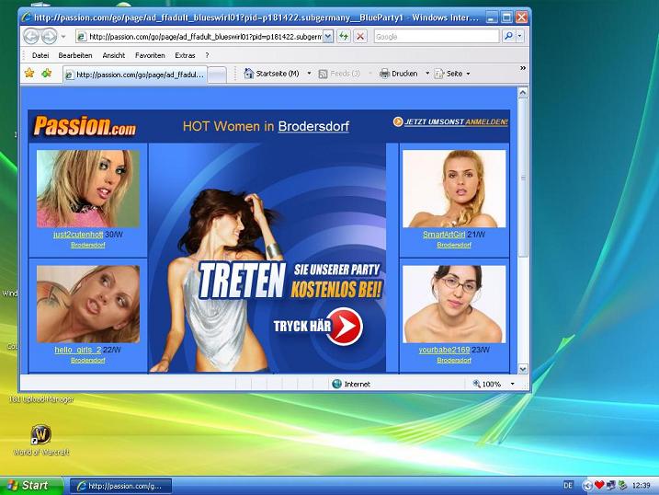
Task: Open just2cutenhott profile link
Action: [78, 235]
